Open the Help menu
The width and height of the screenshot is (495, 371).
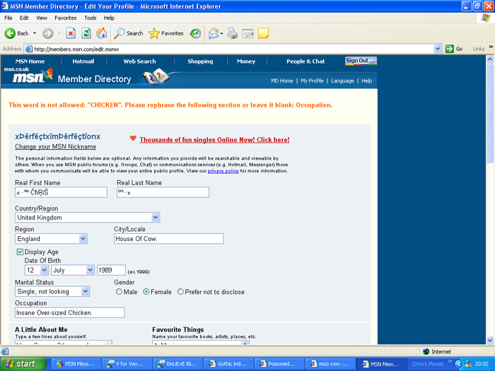(109, 18)
